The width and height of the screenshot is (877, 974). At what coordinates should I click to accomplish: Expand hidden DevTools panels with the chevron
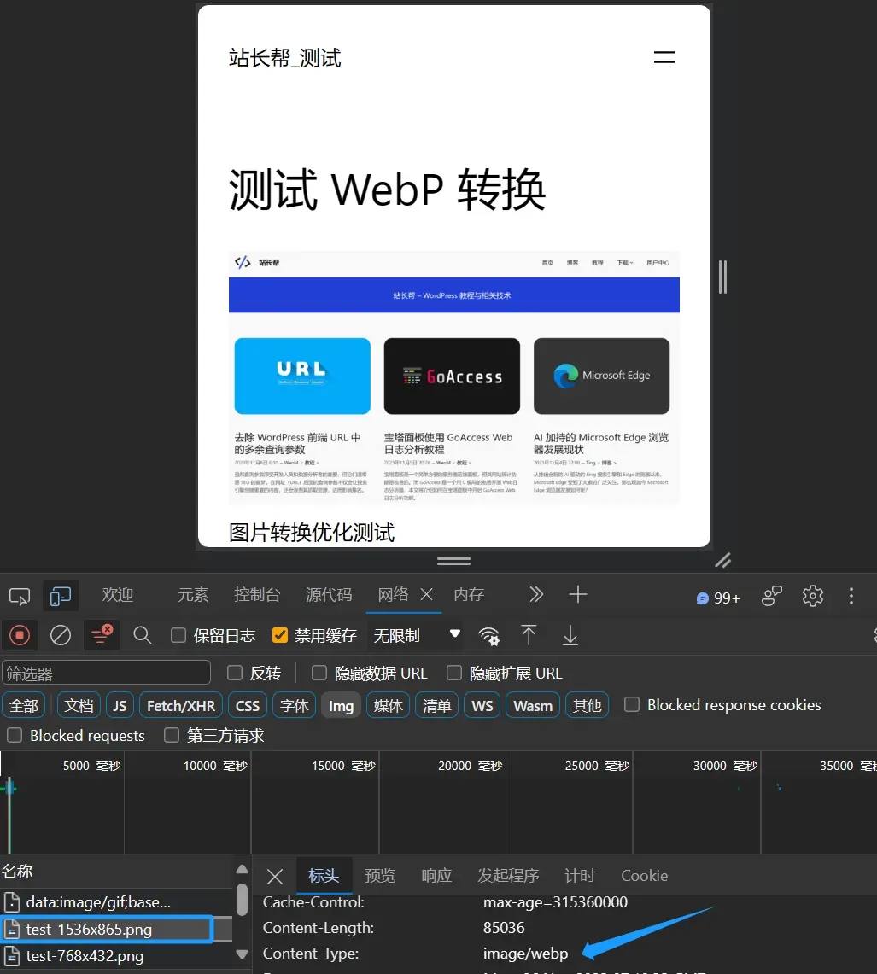click(536, 595)
